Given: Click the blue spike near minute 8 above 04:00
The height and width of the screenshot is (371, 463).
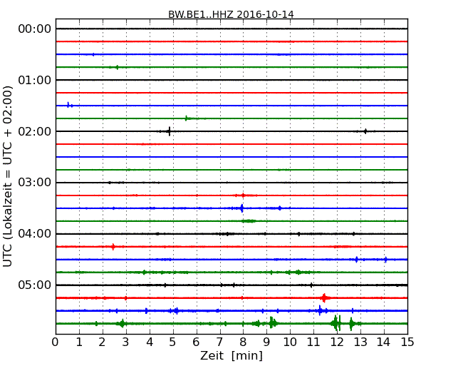Looking at the screenshot, I should click(242, 208).
